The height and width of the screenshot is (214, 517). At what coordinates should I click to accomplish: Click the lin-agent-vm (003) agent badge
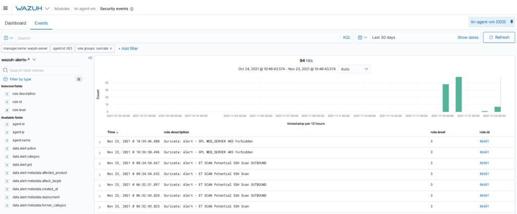[x=488, y=22]
